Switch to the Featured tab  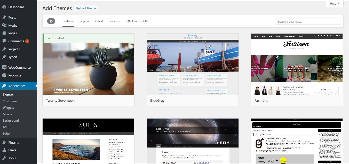[68, 21]
